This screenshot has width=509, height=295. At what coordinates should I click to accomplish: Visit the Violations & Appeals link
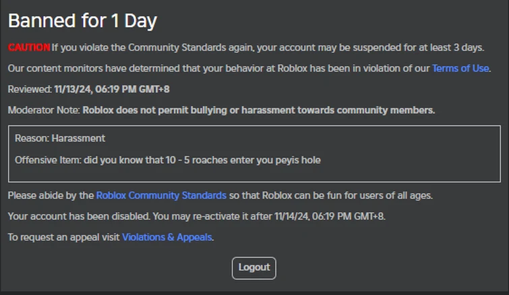click(167, 237)
